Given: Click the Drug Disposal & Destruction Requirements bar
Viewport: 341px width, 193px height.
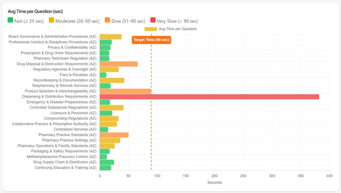Looking at the screenshot, I should [119, 64].
